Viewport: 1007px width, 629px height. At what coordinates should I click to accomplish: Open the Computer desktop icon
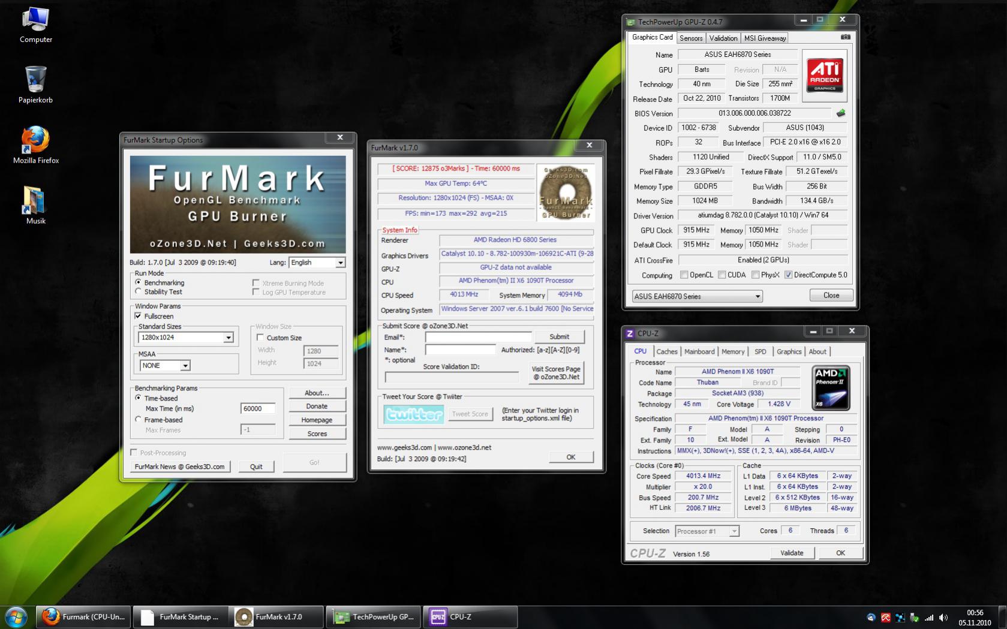[35, 25]
